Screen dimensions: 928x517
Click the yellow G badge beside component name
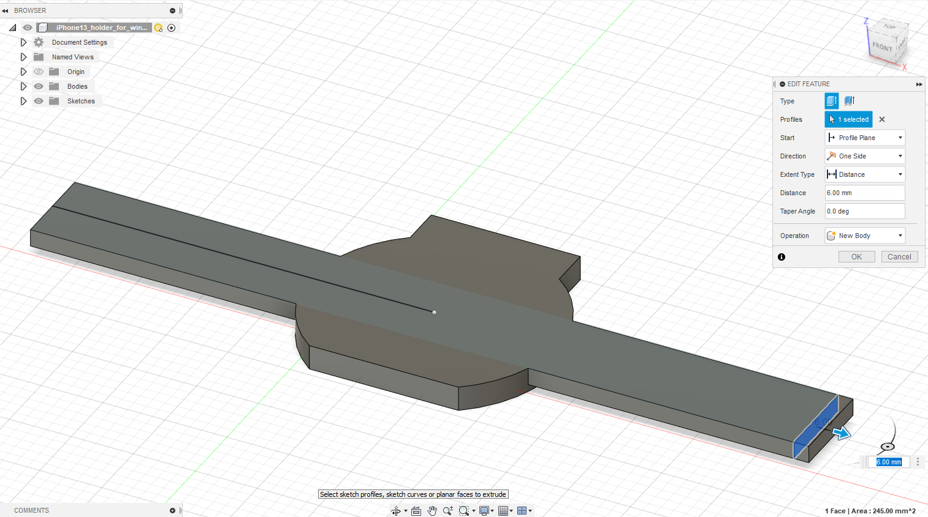[158, 28]
